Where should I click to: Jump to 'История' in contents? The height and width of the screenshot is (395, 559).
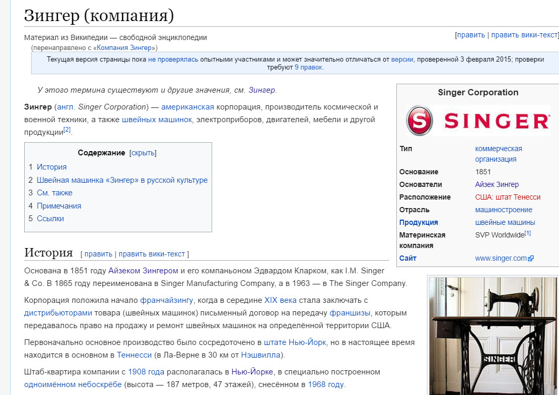point(52,167)
